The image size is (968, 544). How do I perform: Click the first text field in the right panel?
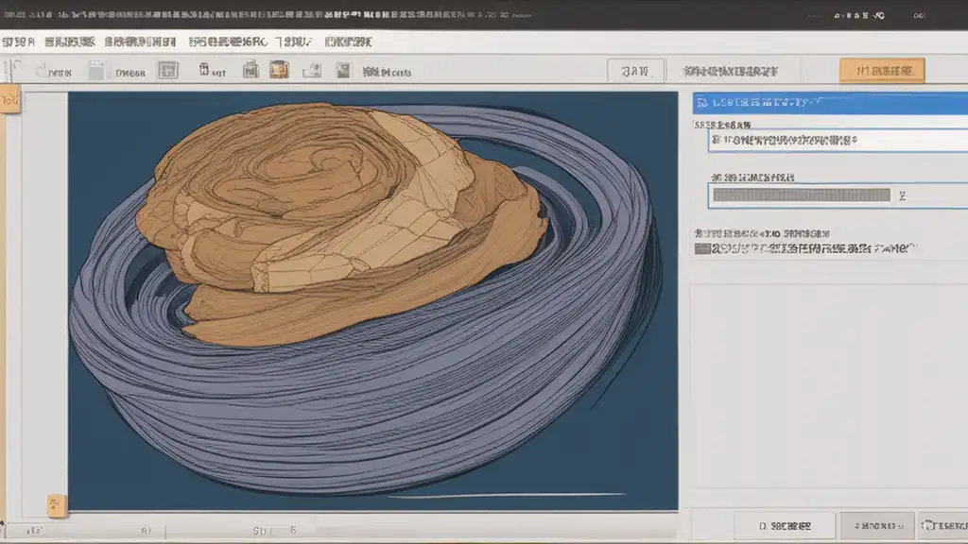click(837, 140)
